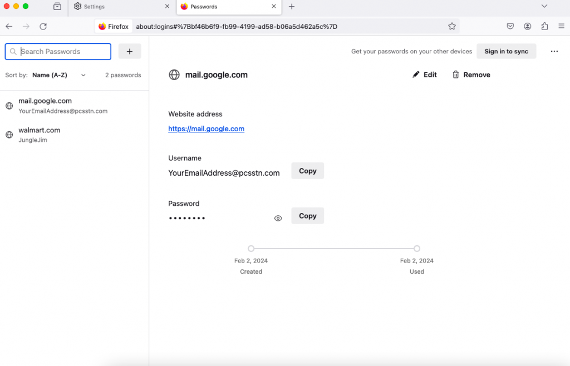Click the forward navigation arrow
This screenshot has height=366, width=570.
[26, 26]
